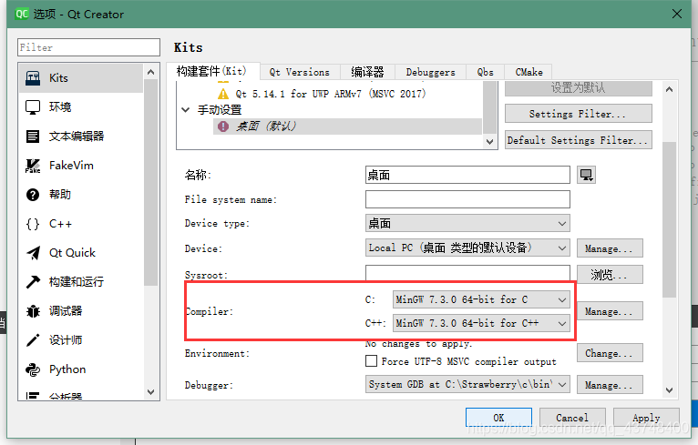Click the error icon of 桌面 (默认) kit

pyautogui.click(x=223, y=126)
